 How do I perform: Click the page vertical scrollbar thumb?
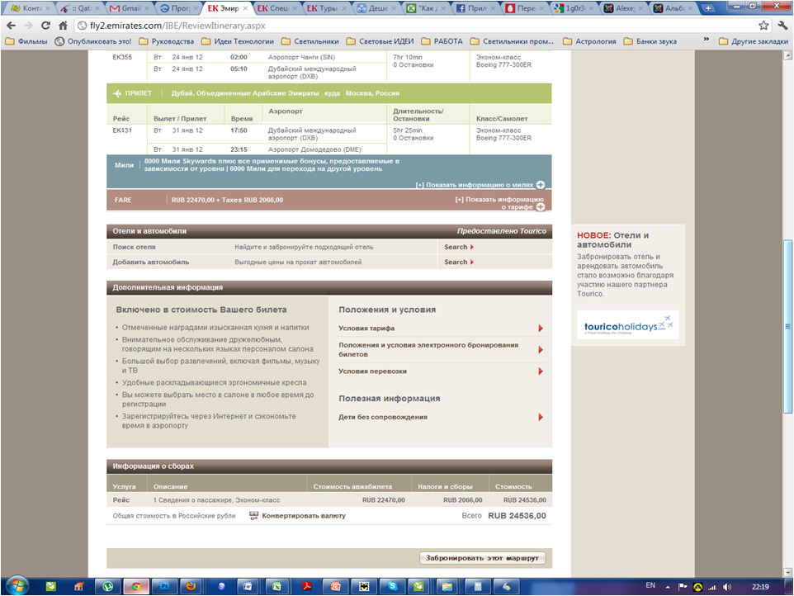[787, 326]
